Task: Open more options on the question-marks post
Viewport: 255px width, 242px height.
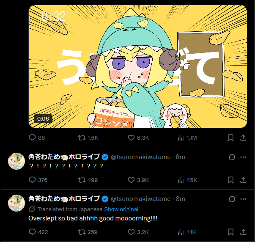Action: (x=243, y=157)
